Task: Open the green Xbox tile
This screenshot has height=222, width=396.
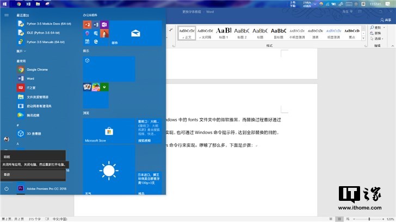Action: 104,87
